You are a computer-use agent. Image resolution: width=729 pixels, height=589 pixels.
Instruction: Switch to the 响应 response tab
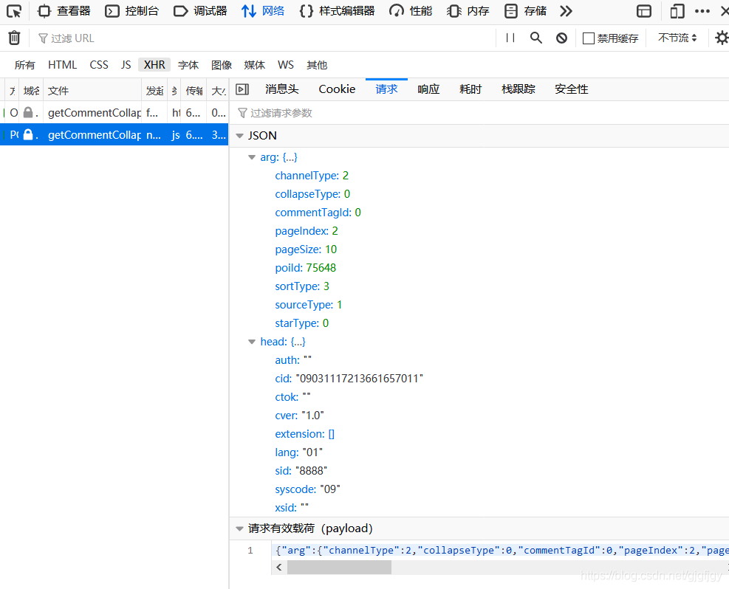[x=428, y=89]
